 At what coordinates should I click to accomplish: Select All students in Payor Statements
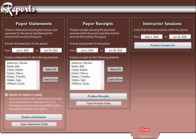tap(51, 69)
